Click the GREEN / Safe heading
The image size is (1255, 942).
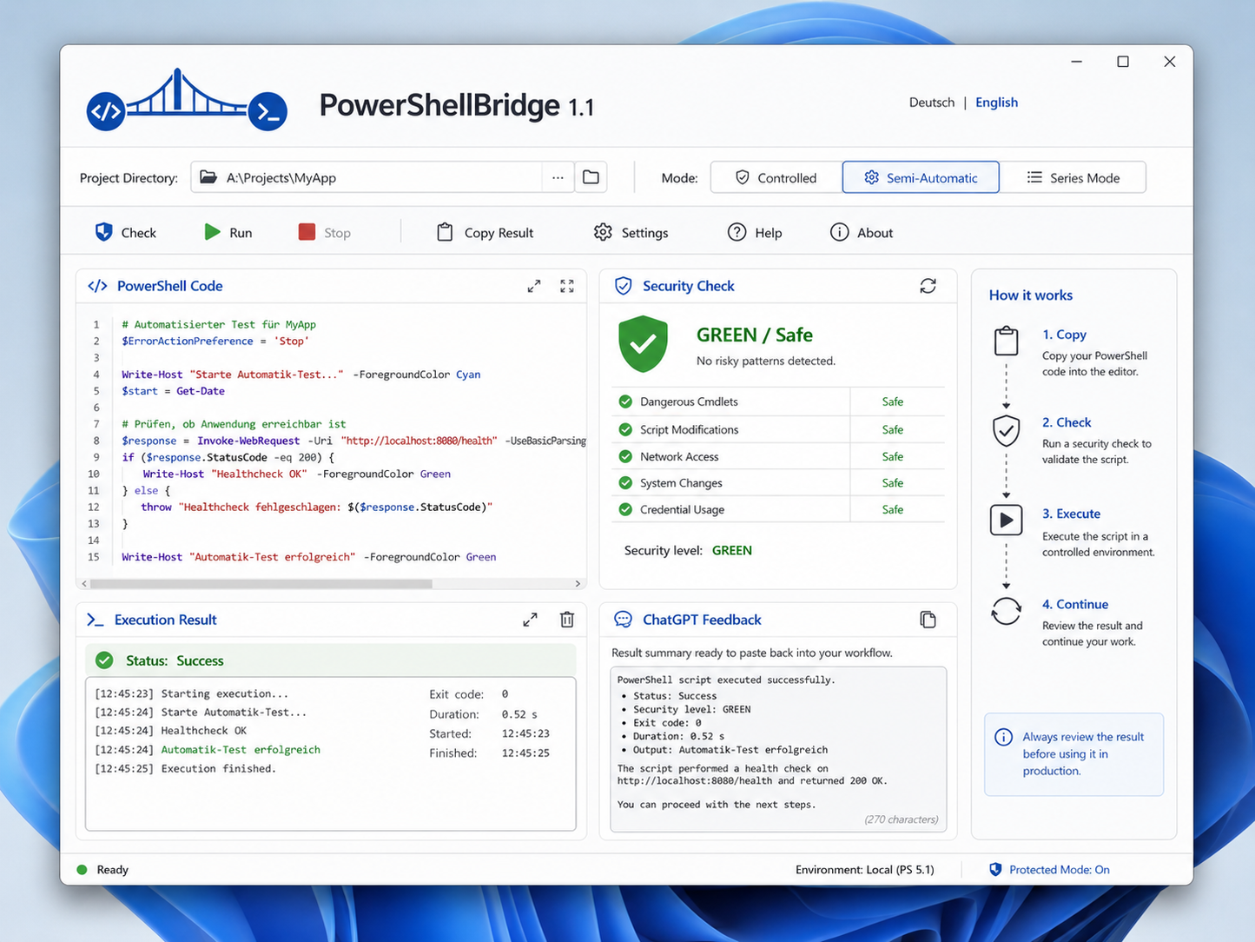pos(755,335)
